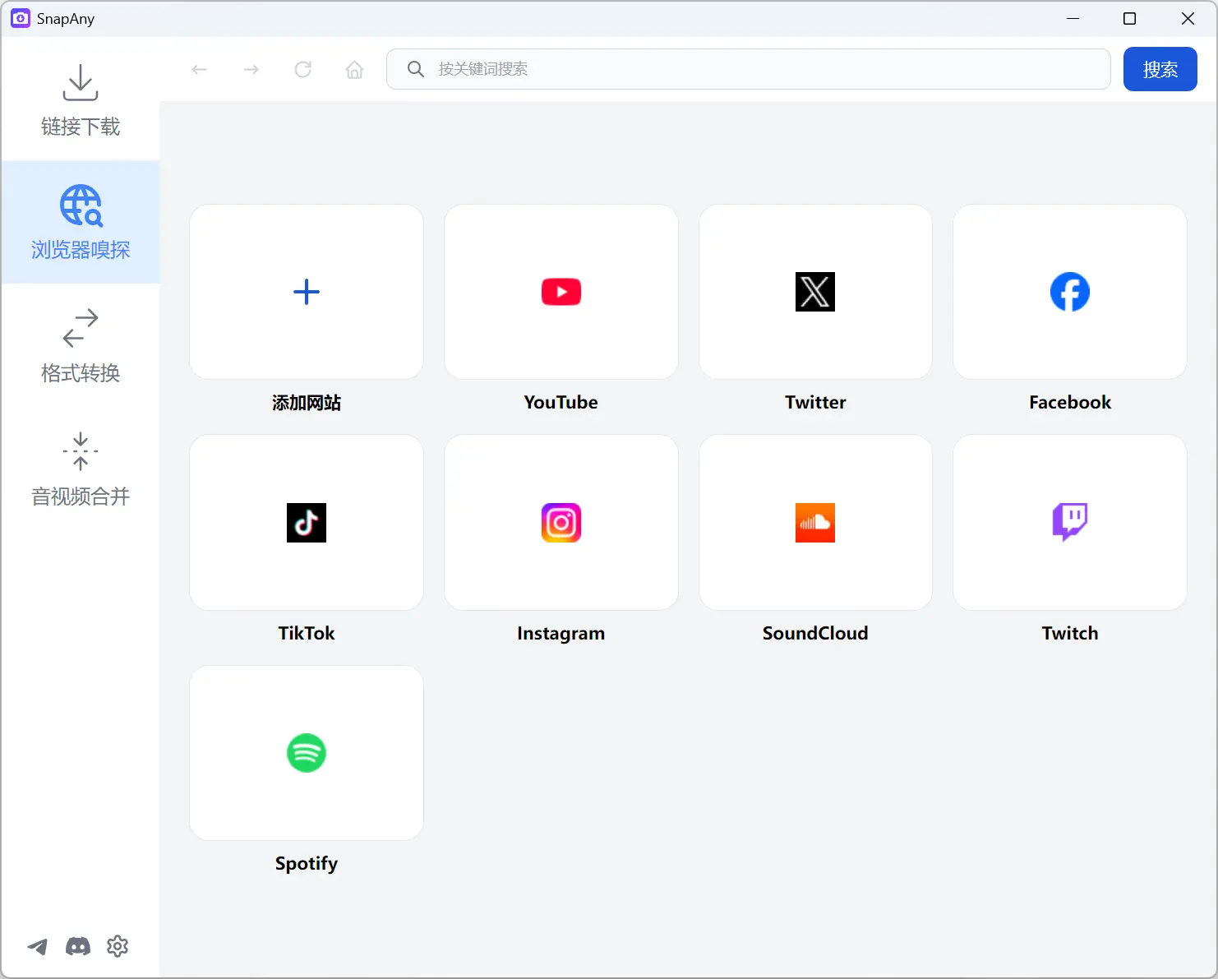Go back with the left arrow

(199, 70)
